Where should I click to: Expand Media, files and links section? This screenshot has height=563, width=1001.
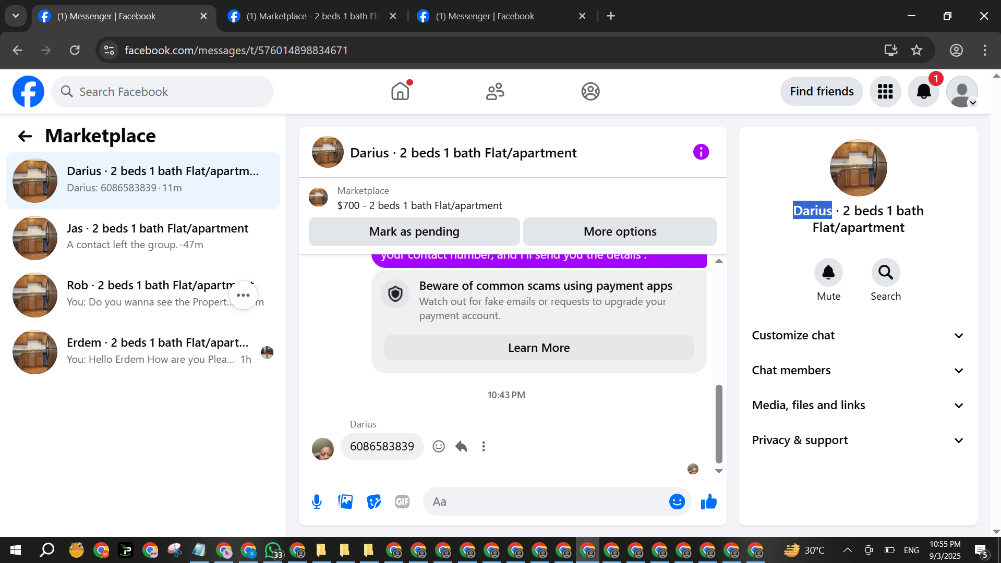click(858, 406)
